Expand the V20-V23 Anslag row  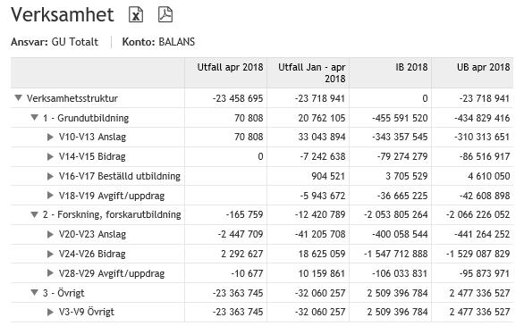pos(50,234)
